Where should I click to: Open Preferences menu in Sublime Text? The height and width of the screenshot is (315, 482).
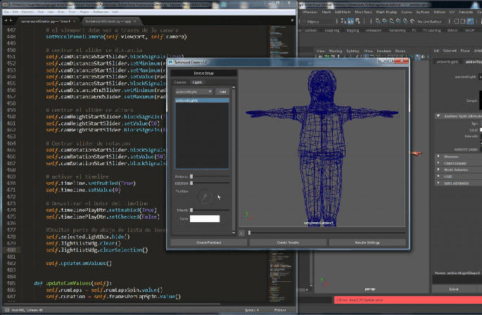[x=101, y=12]
